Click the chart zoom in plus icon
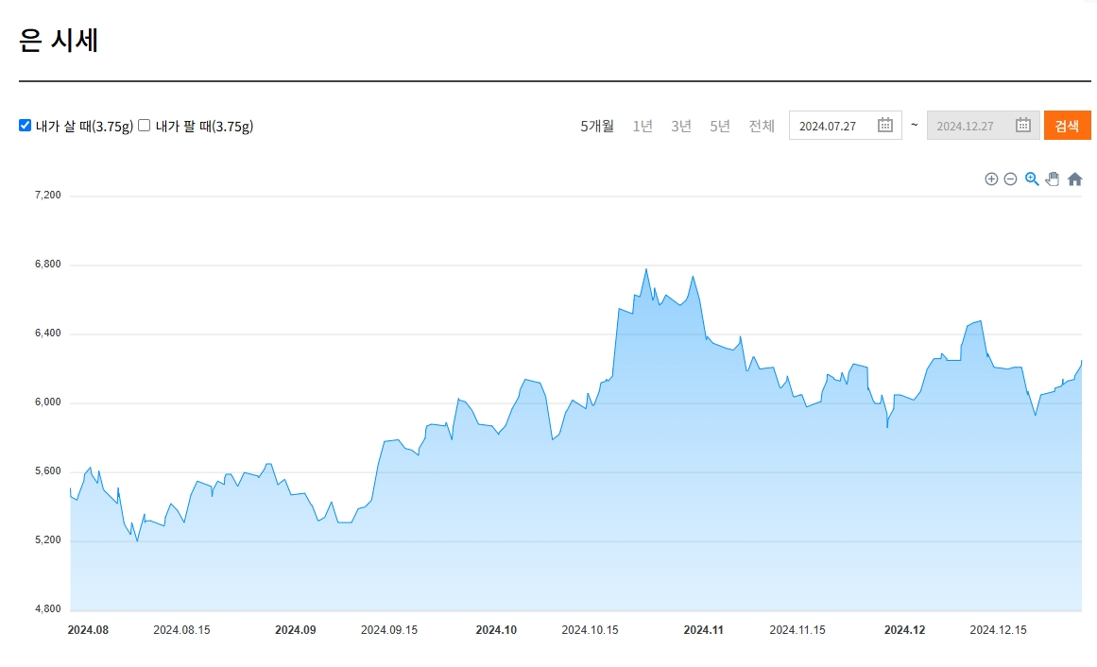The height and width of the screenshot is (667, 1097). click(990, 180)
